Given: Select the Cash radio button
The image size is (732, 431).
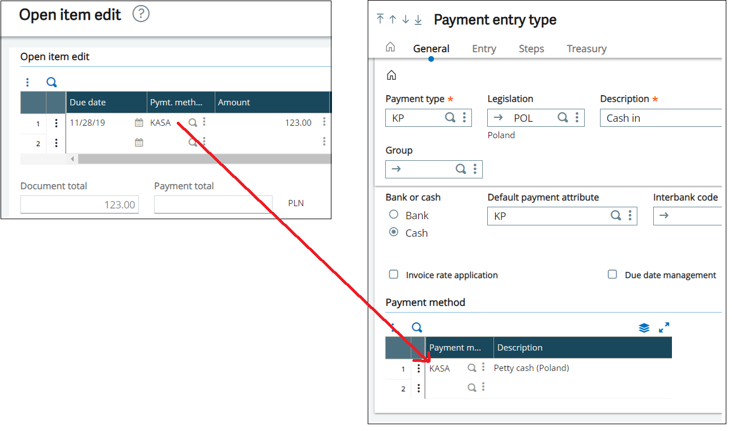Looking at the screenshot, I should tap(394, 232).
